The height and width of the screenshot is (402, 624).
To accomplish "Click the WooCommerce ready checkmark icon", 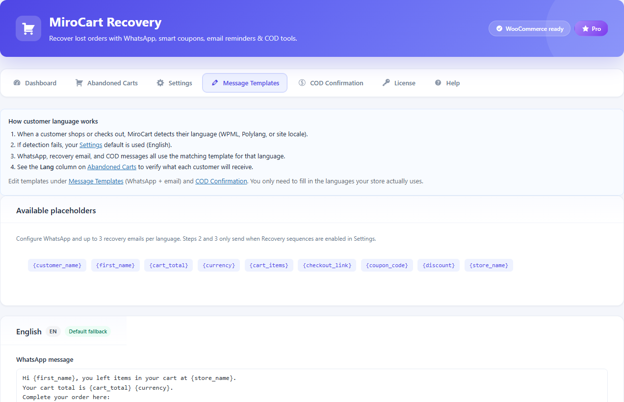I will (x=499, y=28).
